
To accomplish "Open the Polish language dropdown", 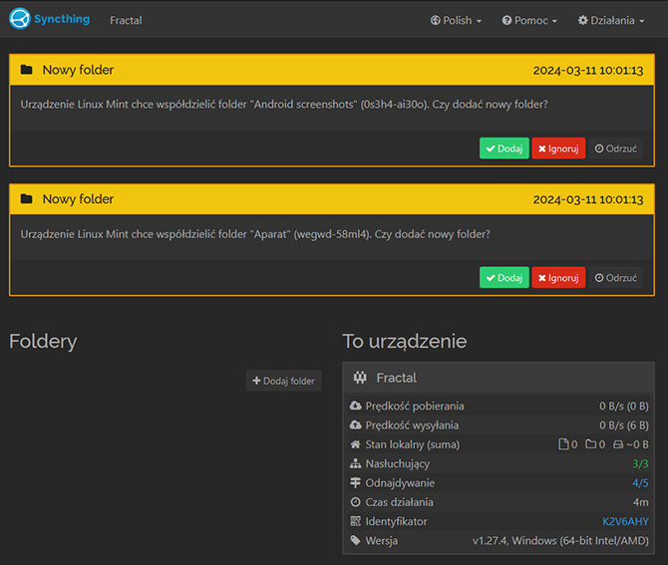I will tap(456, 20).
